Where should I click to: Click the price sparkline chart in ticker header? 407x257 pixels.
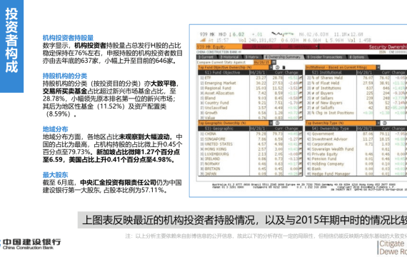pyautogui.click(x=283, y=34)
